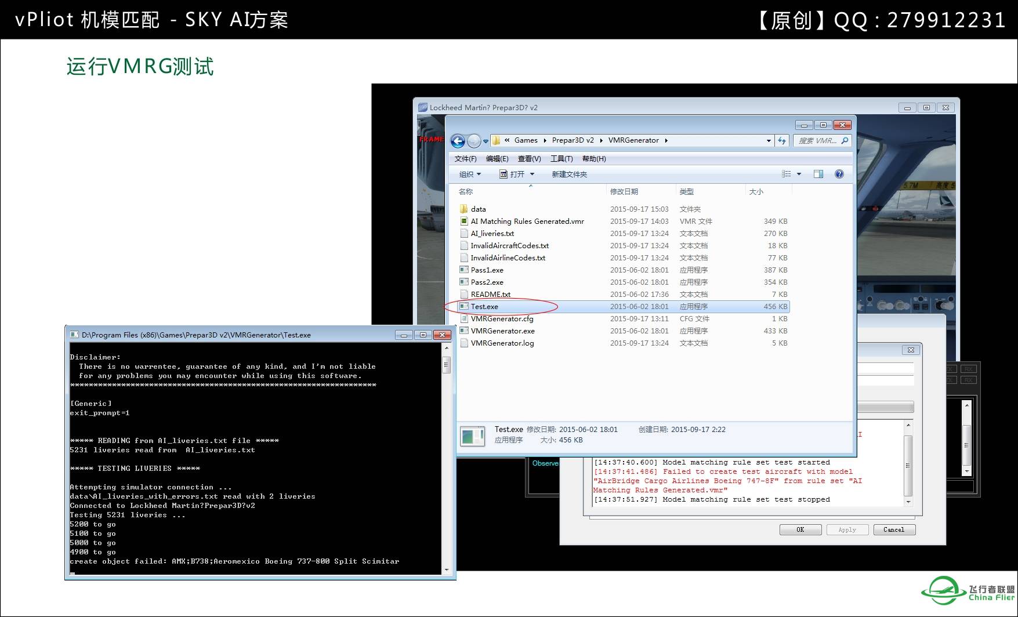The image size is (1018, 617).
Task: Click the Games breadcrumb in the address bar
Action: (526, 140)
